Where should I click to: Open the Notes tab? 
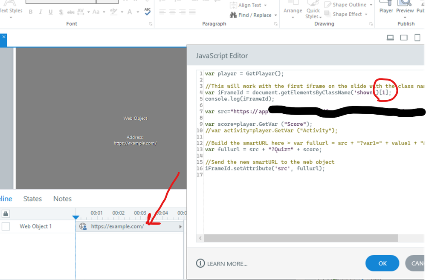pyautogui.click(x=62, y=199)
